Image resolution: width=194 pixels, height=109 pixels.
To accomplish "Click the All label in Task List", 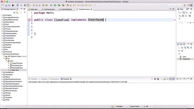I will [190, 23].
